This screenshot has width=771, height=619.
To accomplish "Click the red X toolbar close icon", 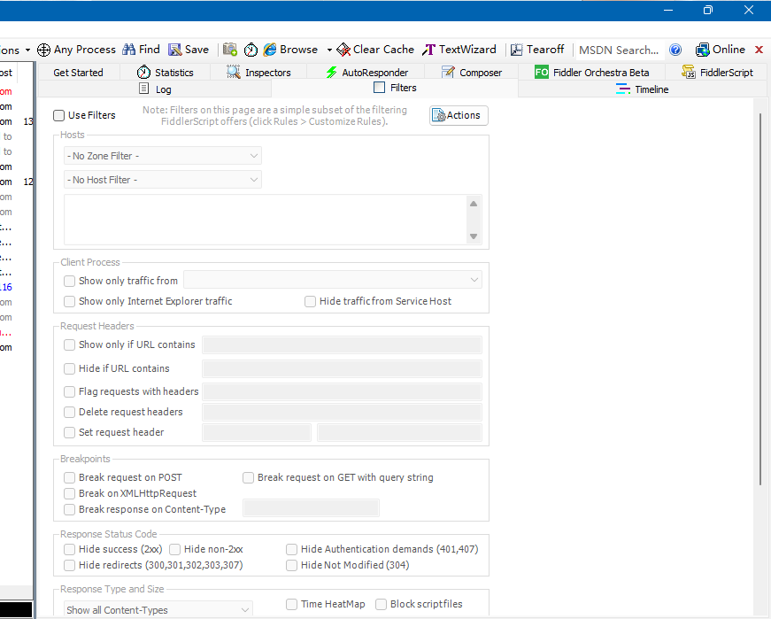I will pos(759,50).
